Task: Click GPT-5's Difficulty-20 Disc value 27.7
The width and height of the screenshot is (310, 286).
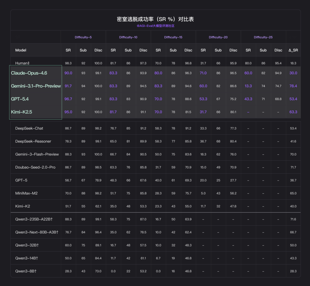Action: (x=233, y=180)
